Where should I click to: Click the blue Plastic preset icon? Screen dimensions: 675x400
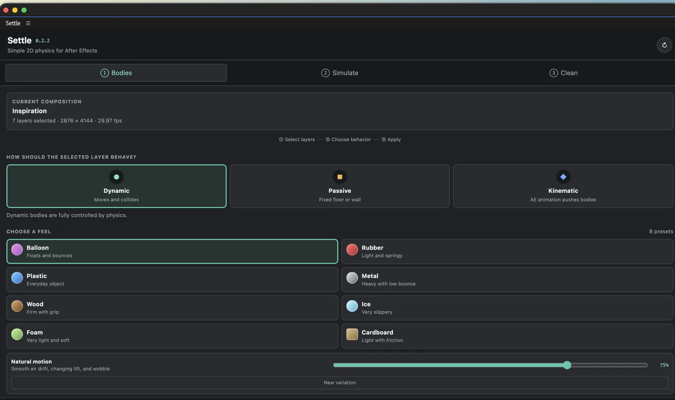(17, 278)
